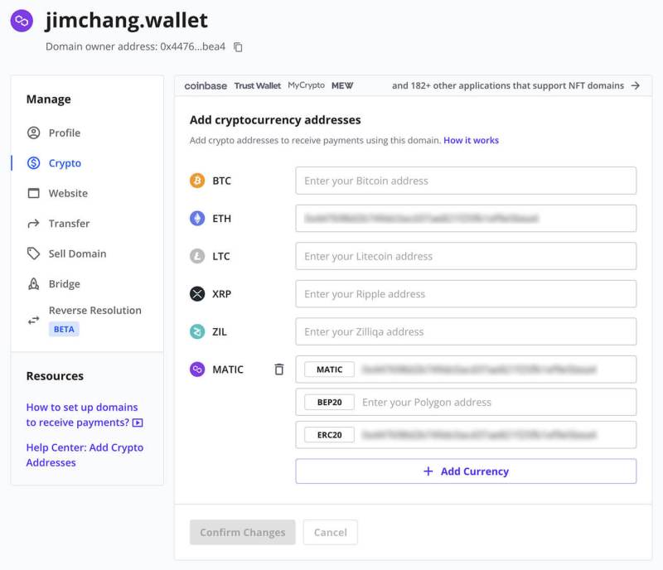Viewport: 663px width, 570px height.
Task: Click the MEW logo
Action: [342, 86]
